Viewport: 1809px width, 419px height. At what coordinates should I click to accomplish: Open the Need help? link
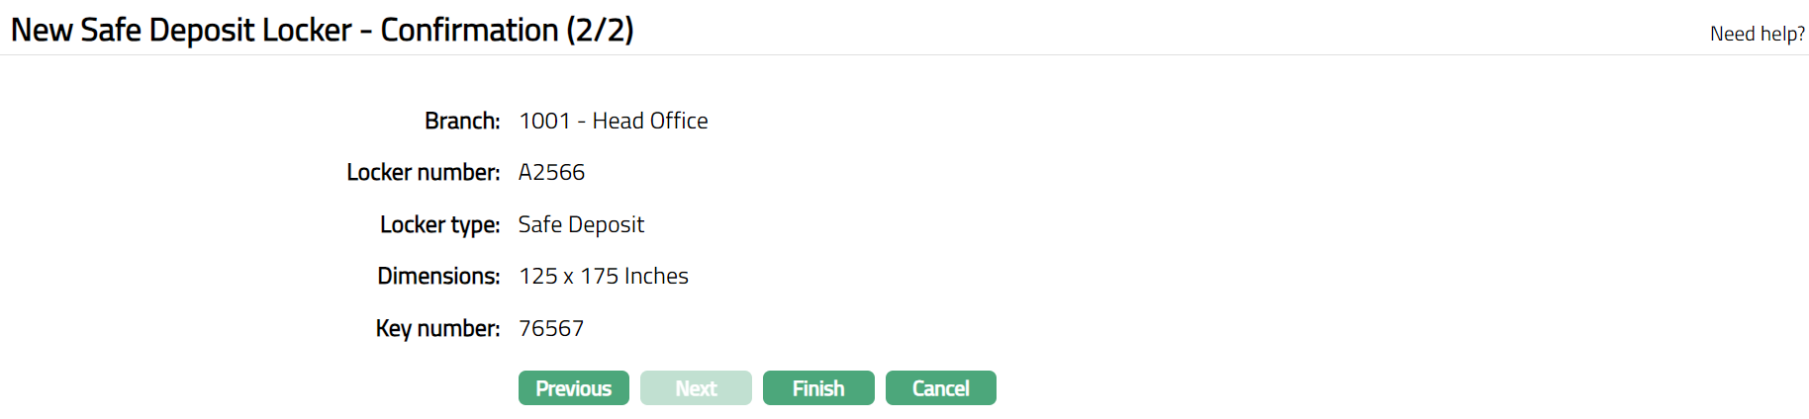pyautogui.click(x=1757, y=34)
